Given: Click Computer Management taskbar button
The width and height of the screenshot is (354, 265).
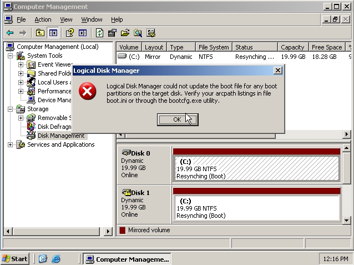Looking at the screenshot, I should 127,259.
